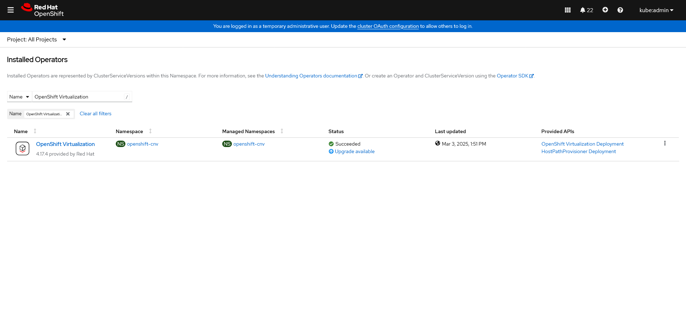Open notifications via the bell icon

[584, 10]
